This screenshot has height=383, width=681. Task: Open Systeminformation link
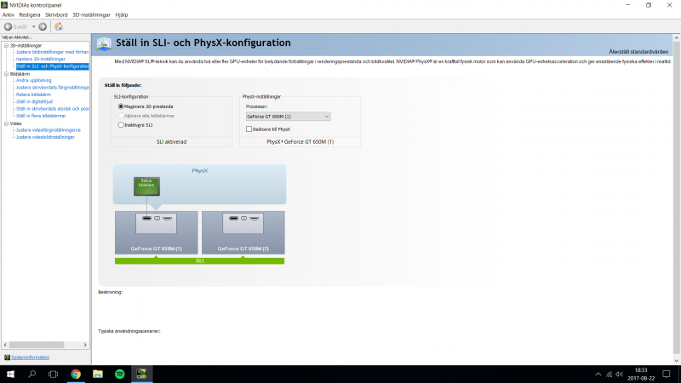(31, 357)
